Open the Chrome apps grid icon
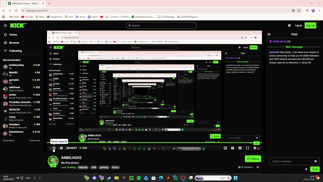 [x=3, y=17]
